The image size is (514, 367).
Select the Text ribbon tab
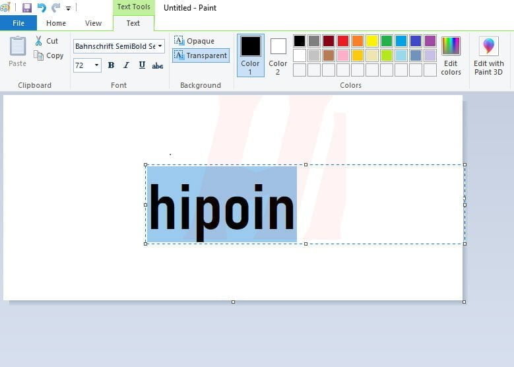133,23
